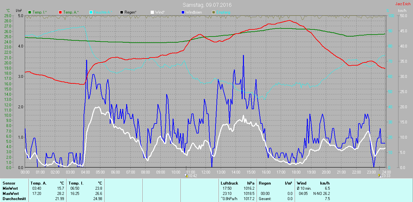Click the '06:00' tick on the time axis
The image size is (413, 202).
(x=115, y=172)
